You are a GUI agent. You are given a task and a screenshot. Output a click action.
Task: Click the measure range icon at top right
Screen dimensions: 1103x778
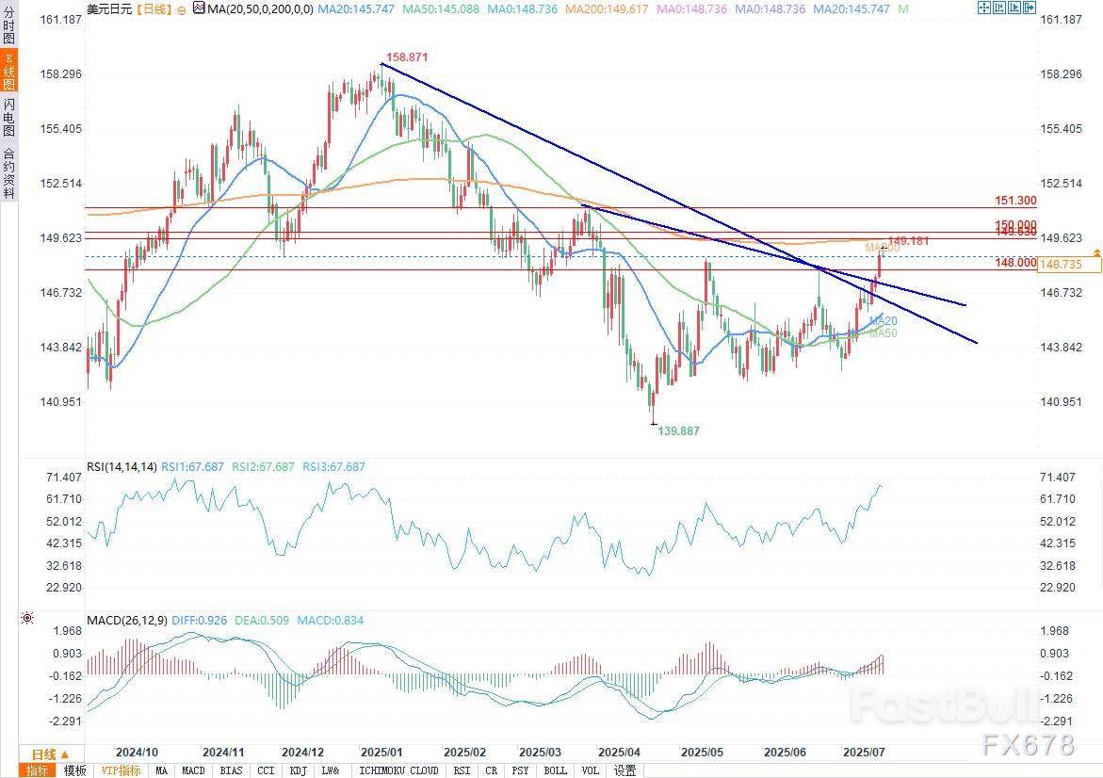click(x=1000, y=8)
